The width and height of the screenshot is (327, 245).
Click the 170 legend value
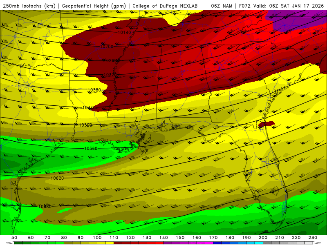click(213, 238)
